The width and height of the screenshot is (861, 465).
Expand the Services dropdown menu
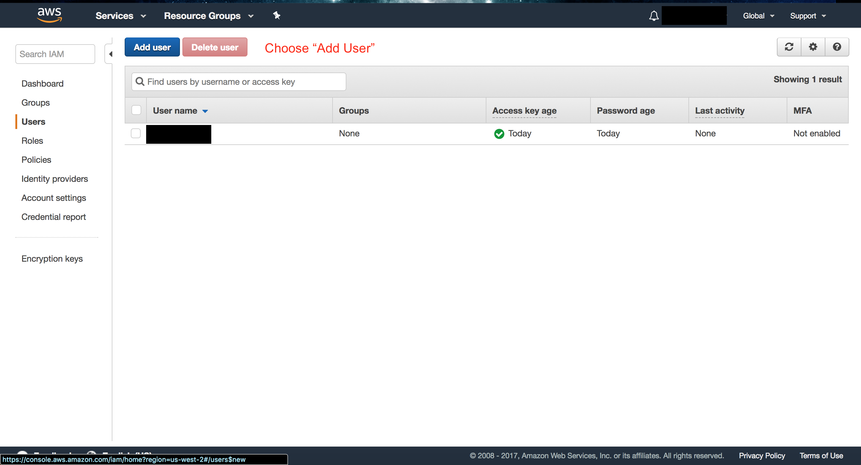pos(121,16)
